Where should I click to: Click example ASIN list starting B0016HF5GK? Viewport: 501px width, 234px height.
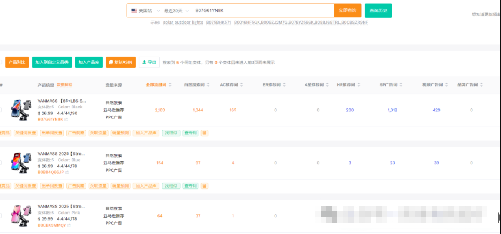coord(301,23)
